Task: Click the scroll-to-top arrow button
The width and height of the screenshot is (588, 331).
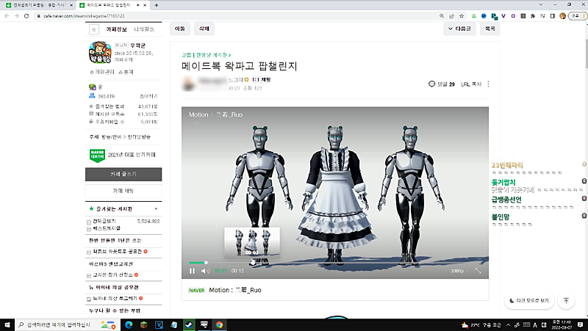Action: pyautogui.click(x=566, y=301)
